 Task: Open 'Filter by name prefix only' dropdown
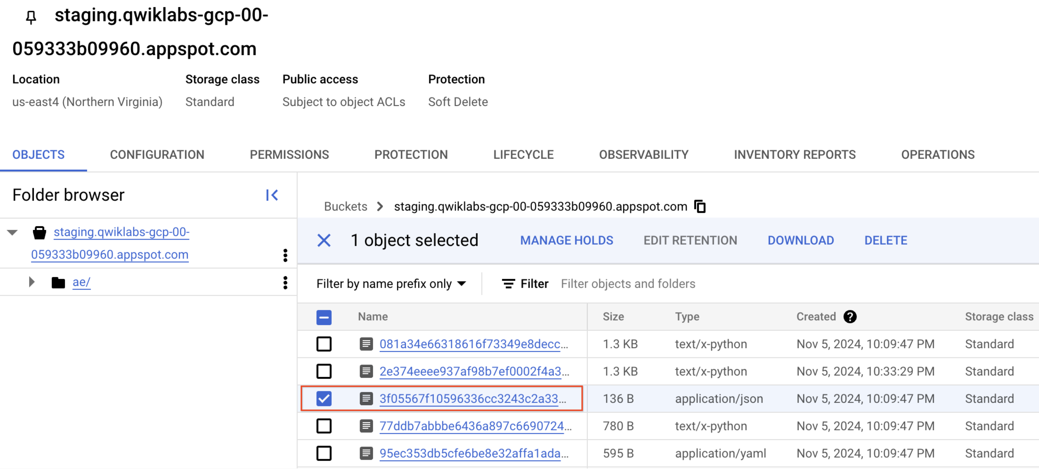(x=391, y=284)
